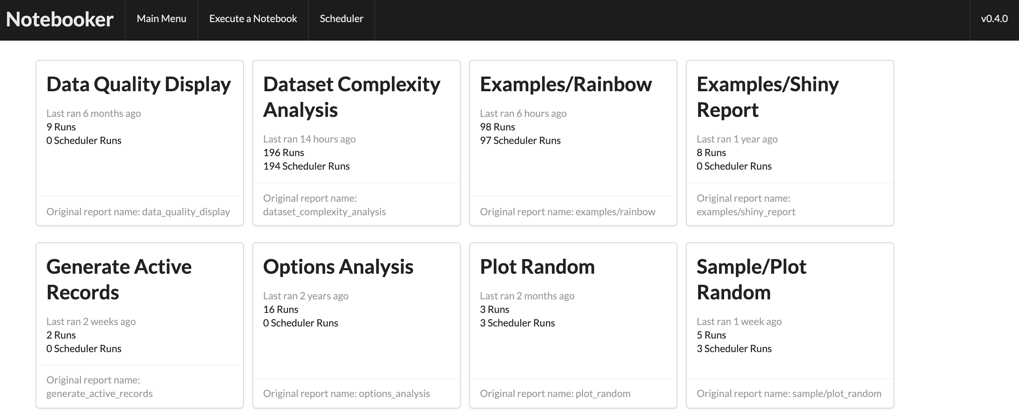The width and height of the screenshot is (1019, 412).
Task: Open the Scheduler page
Action: click(341, 18)
